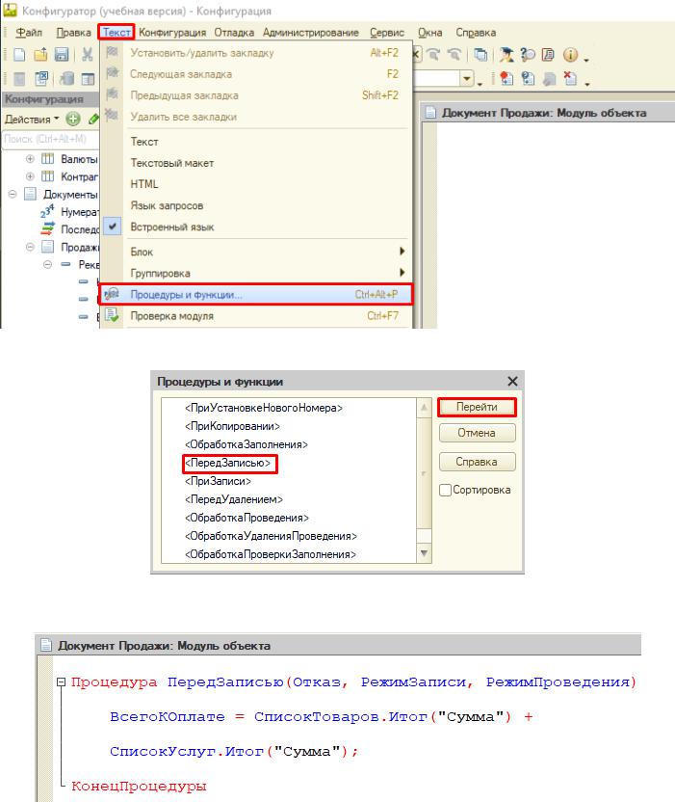Click the disable breakpoint gray icon
The height and width of the screenshot is (802, 675).
[x=549, y=78]
